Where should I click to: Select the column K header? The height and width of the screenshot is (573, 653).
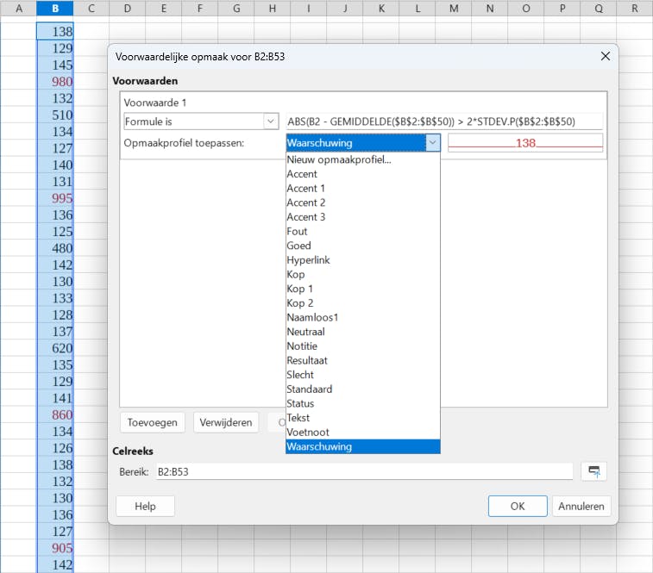pos(381,9)
